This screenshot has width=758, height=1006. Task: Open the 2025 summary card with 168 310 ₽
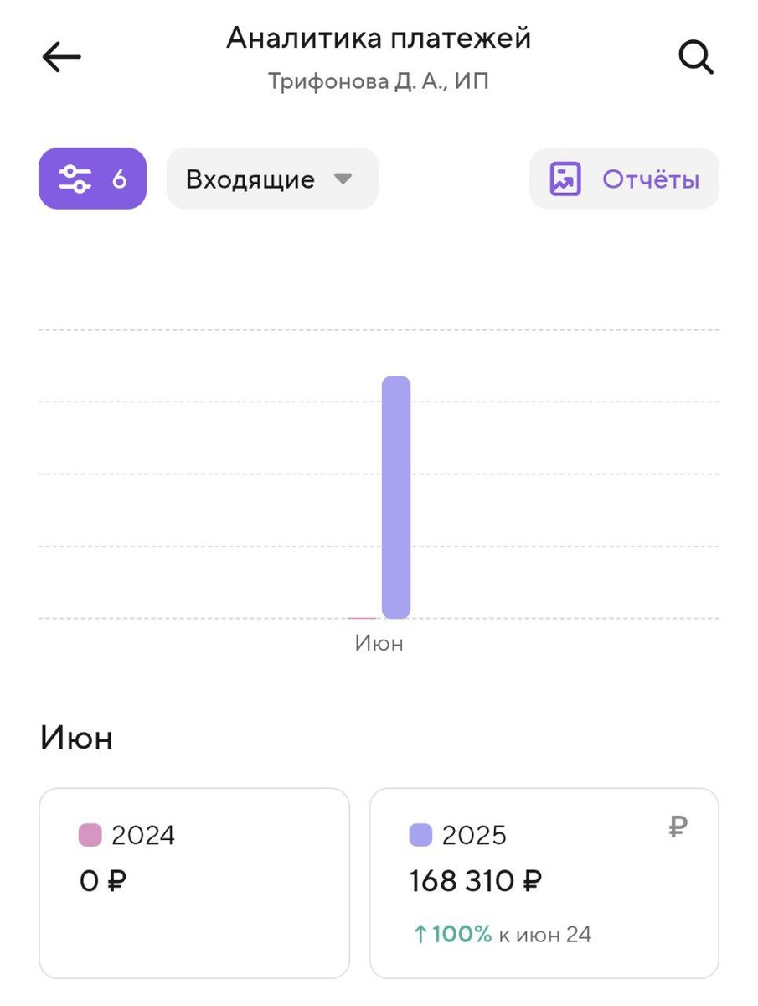(x=544, y=884)
